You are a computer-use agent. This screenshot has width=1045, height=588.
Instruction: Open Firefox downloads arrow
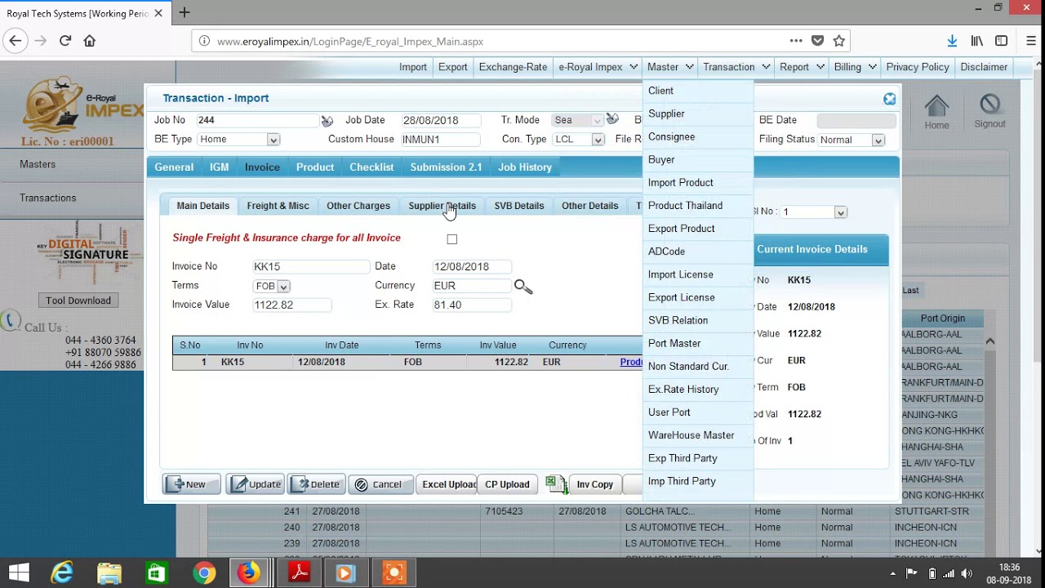click(952, 41)
